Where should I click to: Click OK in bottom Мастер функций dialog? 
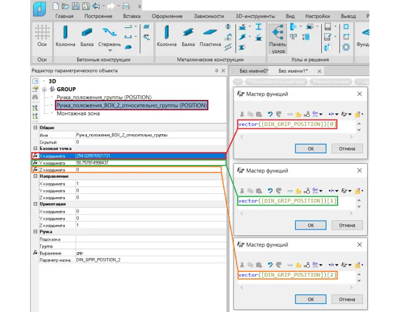[311, 299]
